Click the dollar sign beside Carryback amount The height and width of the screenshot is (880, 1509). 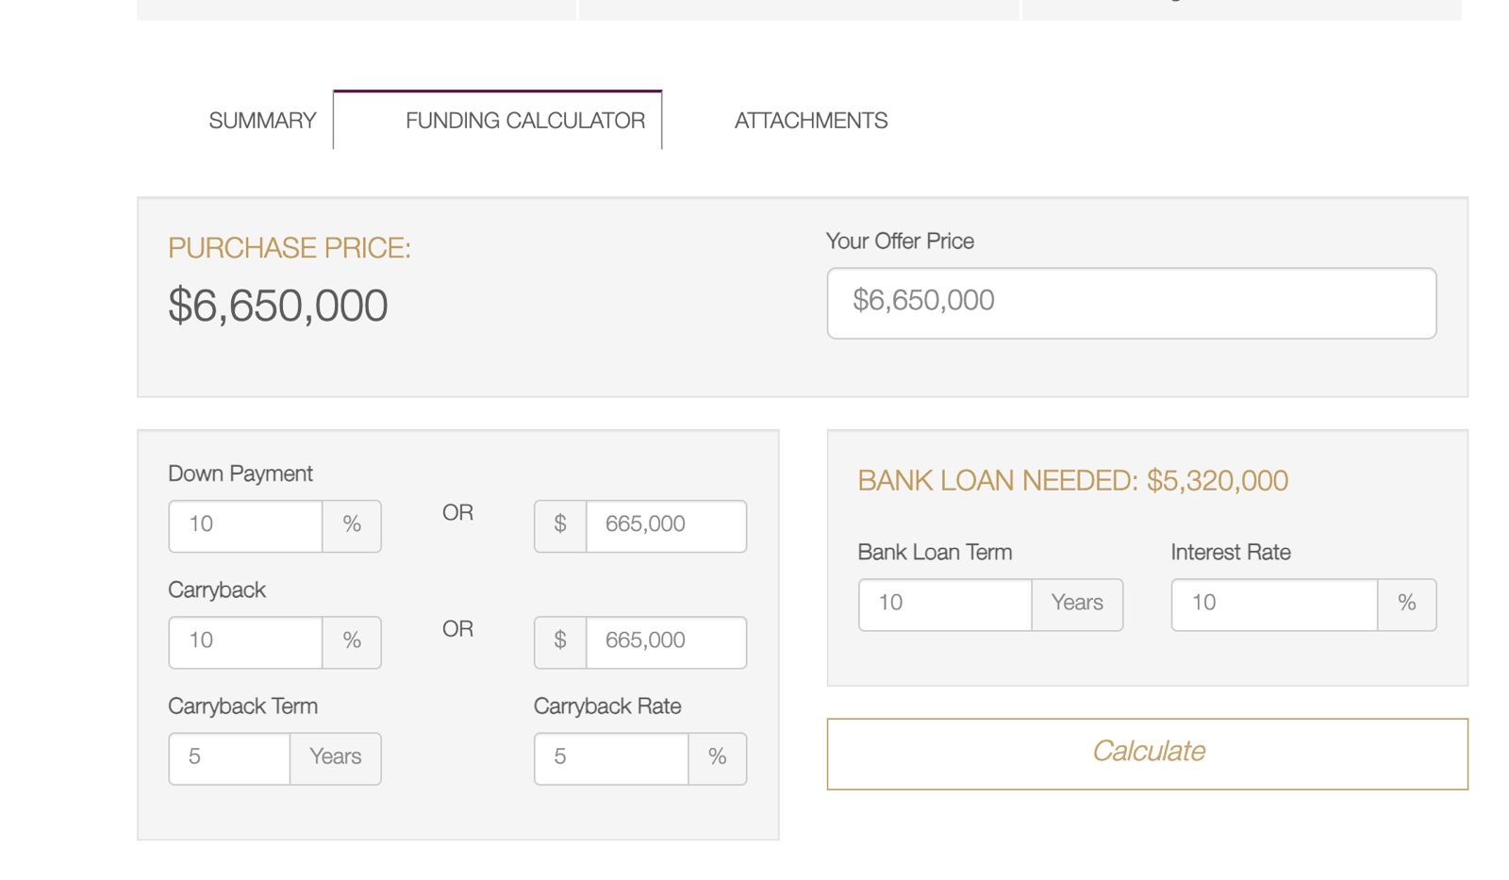[x=560, y=641]
